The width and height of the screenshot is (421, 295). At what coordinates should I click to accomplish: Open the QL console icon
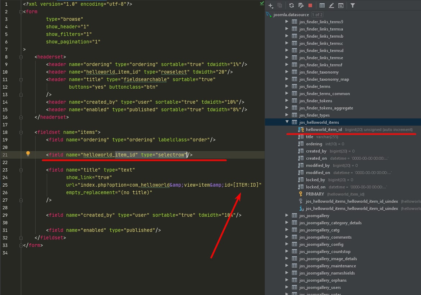[341, 5]
